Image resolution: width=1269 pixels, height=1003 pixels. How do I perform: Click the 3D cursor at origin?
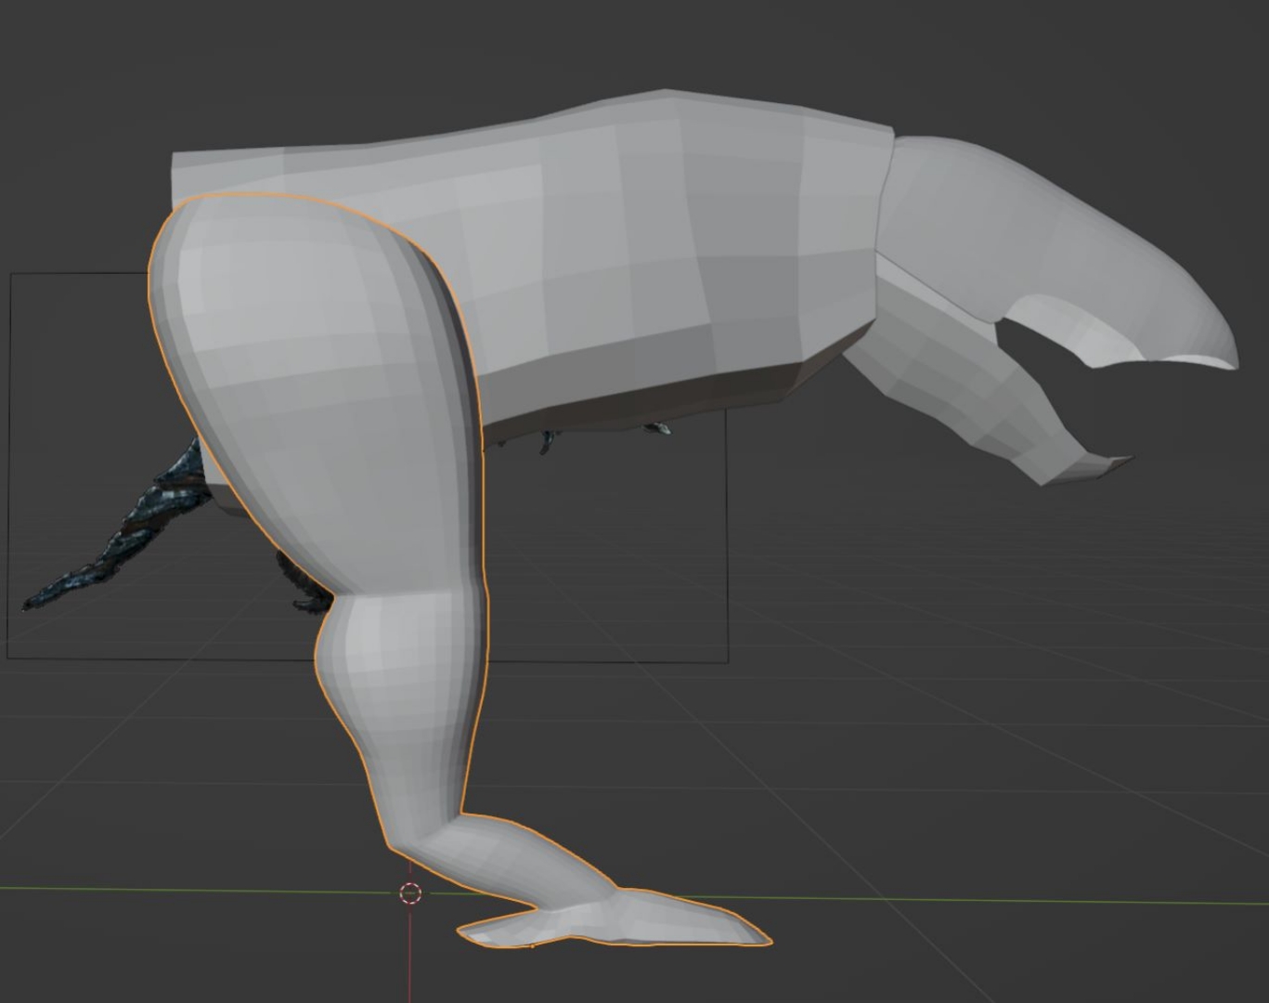coord(410,893)
